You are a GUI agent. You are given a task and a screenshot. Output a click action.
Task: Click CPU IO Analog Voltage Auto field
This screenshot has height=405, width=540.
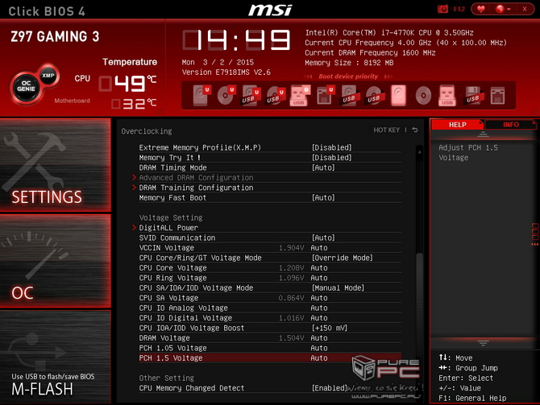[x=319, y=308]
